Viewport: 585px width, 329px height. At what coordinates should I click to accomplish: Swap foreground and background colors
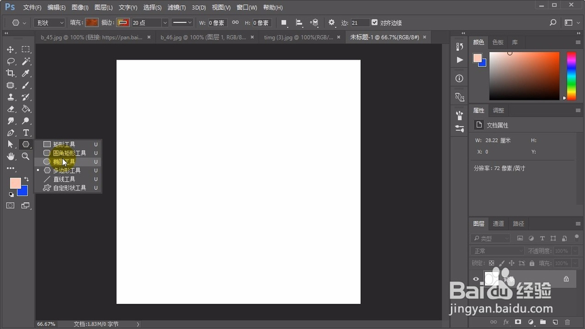point(26,179)
